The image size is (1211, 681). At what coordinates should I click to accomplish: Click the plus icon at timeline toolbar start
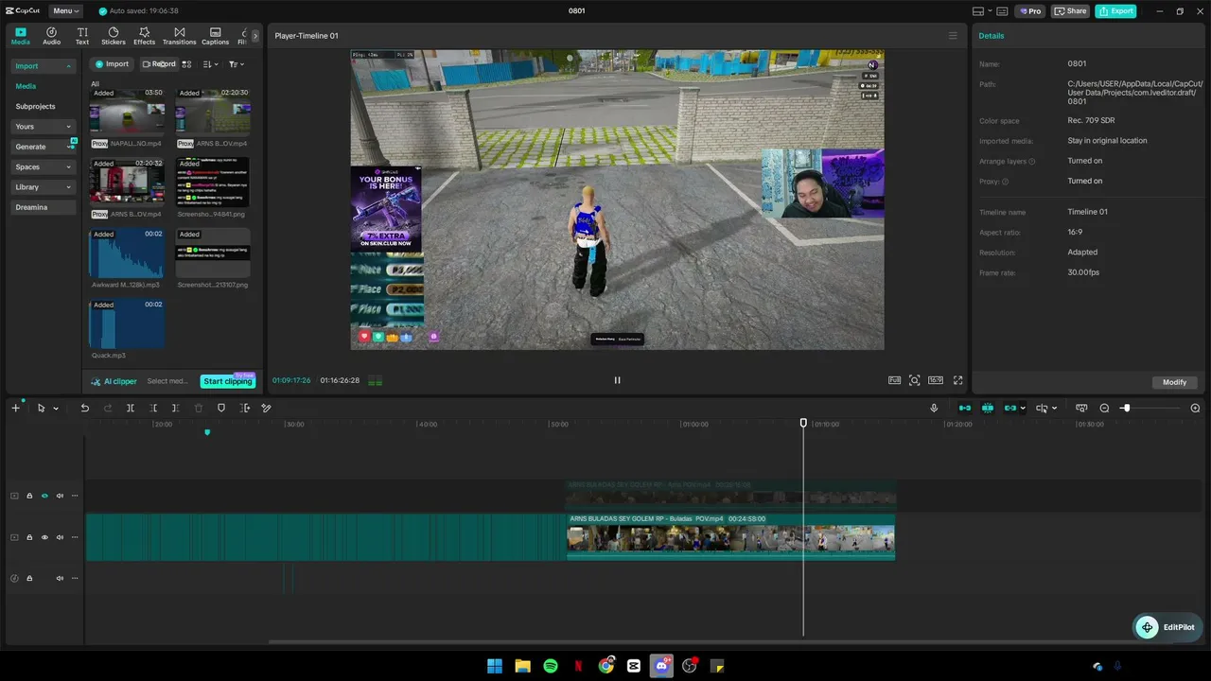[x=15, y=408]
